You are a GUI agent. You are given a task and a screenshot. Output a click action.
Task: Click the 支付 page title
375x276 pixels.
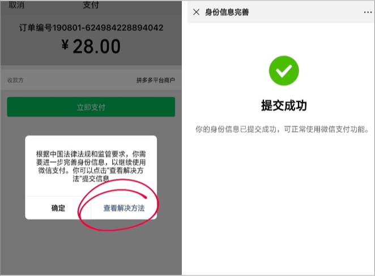click(91, 5)
